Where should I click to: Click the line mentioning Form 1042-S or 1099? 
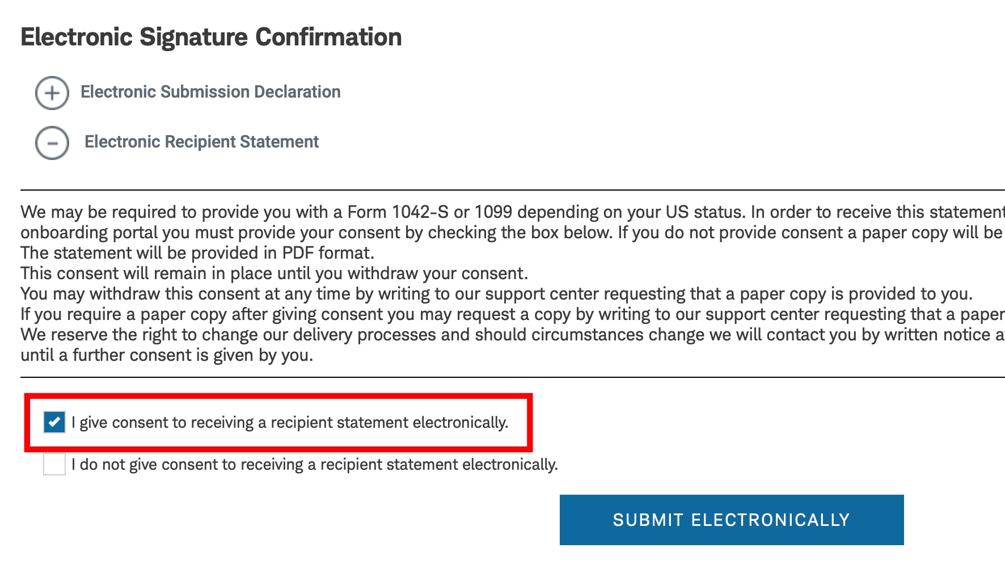pyautogui.click(x=513, y=212)
